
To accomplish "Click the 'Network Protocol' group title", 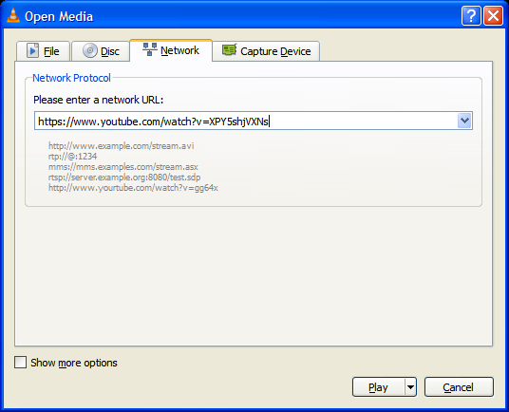I will pyautogui.click(x=72, y=78).
